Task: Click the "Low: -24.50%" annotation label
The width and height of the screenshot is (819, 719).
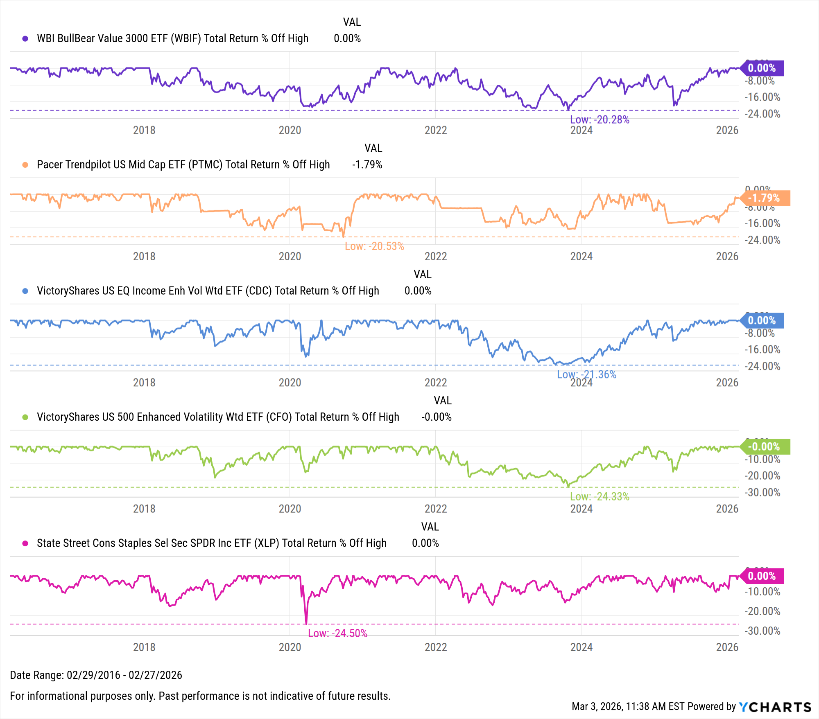Action: [337, 633]
